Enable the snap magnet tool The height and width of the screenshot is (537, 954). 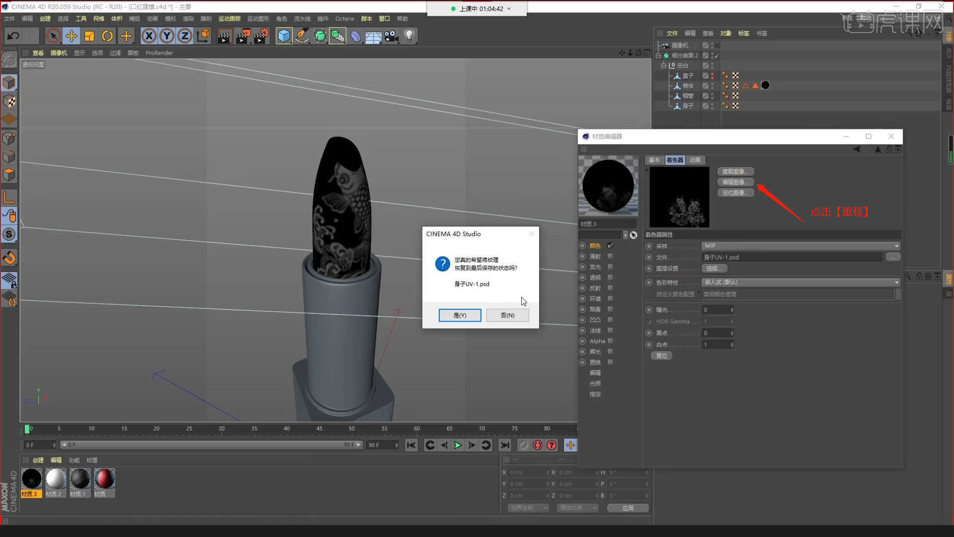point(9,258)
